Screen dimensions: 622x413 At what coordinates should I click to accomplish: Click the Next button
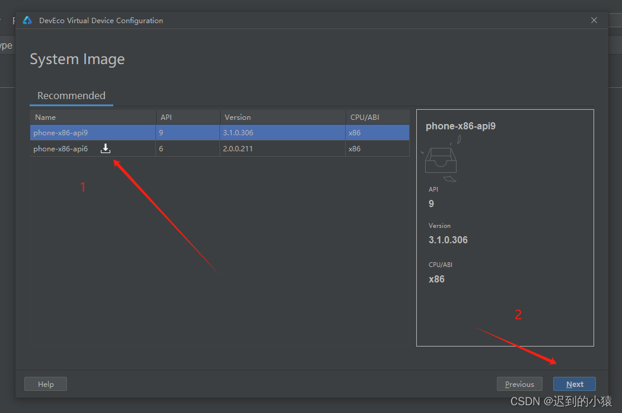[x=575, y=384]
